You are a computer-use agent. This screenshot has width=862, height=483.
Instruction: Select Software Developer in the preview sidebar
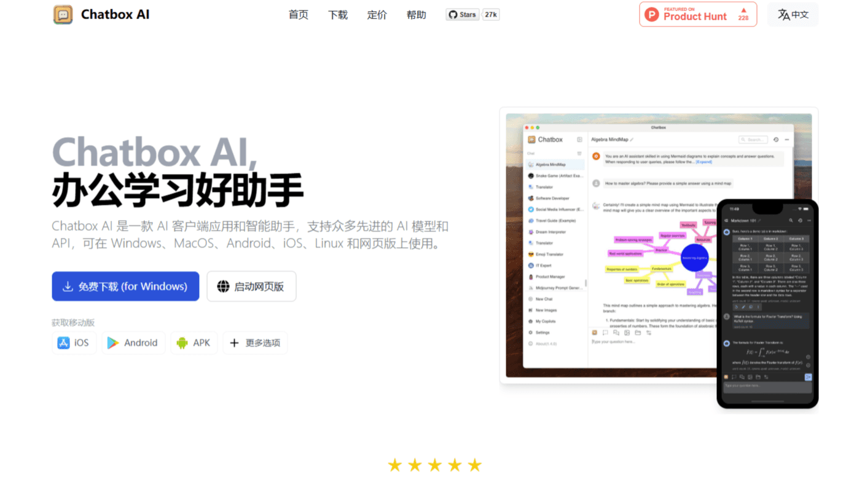tap(555, 198)
